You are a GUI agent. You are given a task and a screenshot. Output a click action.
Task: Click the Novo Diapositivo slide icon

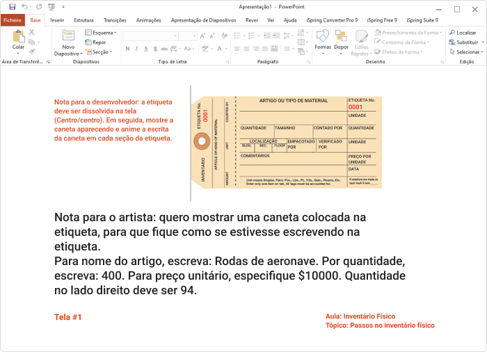(68, 36)
